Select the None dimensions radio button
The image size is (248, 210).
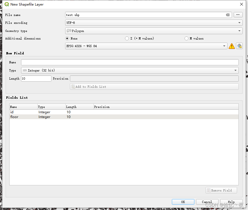coord(67,38)
